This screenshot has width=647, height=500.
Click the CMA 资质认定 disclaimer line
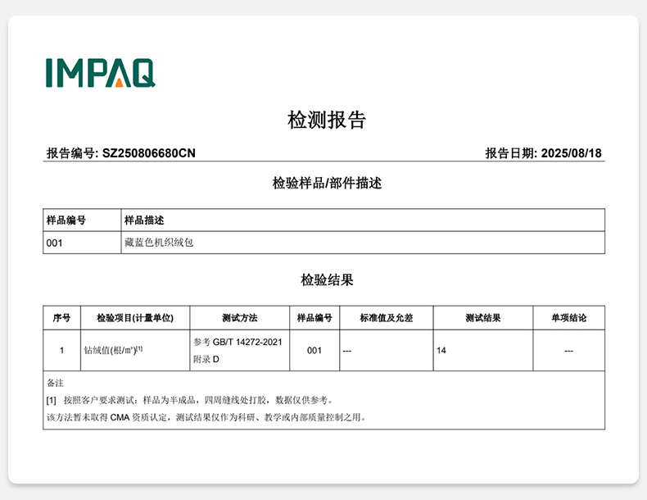[x=206, y=417]
